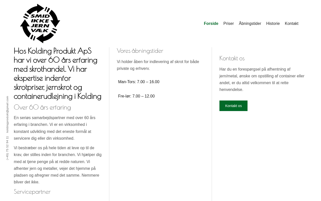Navigate to Kontakt in the top menu
This screenshot has width=321, height=201.
(x=291, y=24)
